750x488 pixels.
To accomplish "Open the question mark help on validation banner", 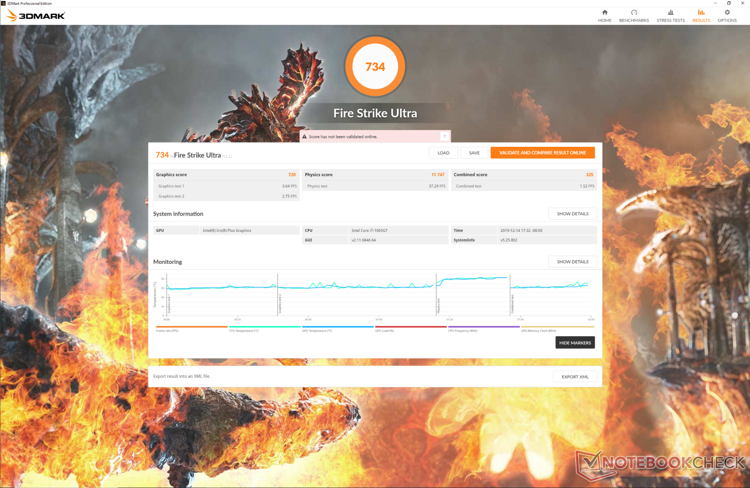I will pos(444,136).
